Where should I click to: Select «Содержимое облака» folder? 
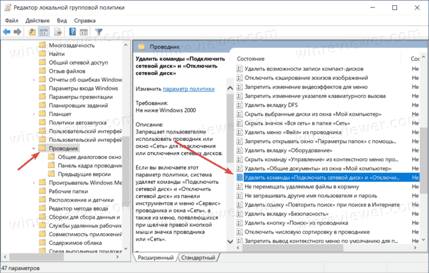coord(76,243)
